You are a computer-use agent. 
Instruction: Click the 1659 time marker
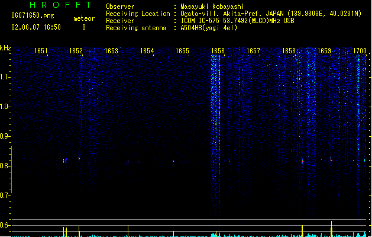(x=324, y=51)
